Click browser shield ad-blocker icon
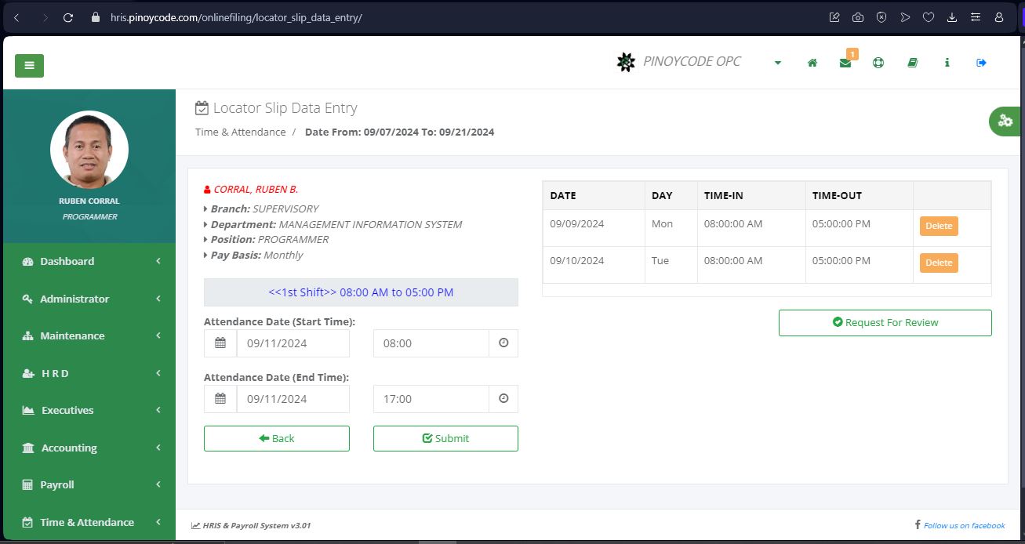This screenshot has height=544, width=1025. pyautogui.click(x=881, y=17)
